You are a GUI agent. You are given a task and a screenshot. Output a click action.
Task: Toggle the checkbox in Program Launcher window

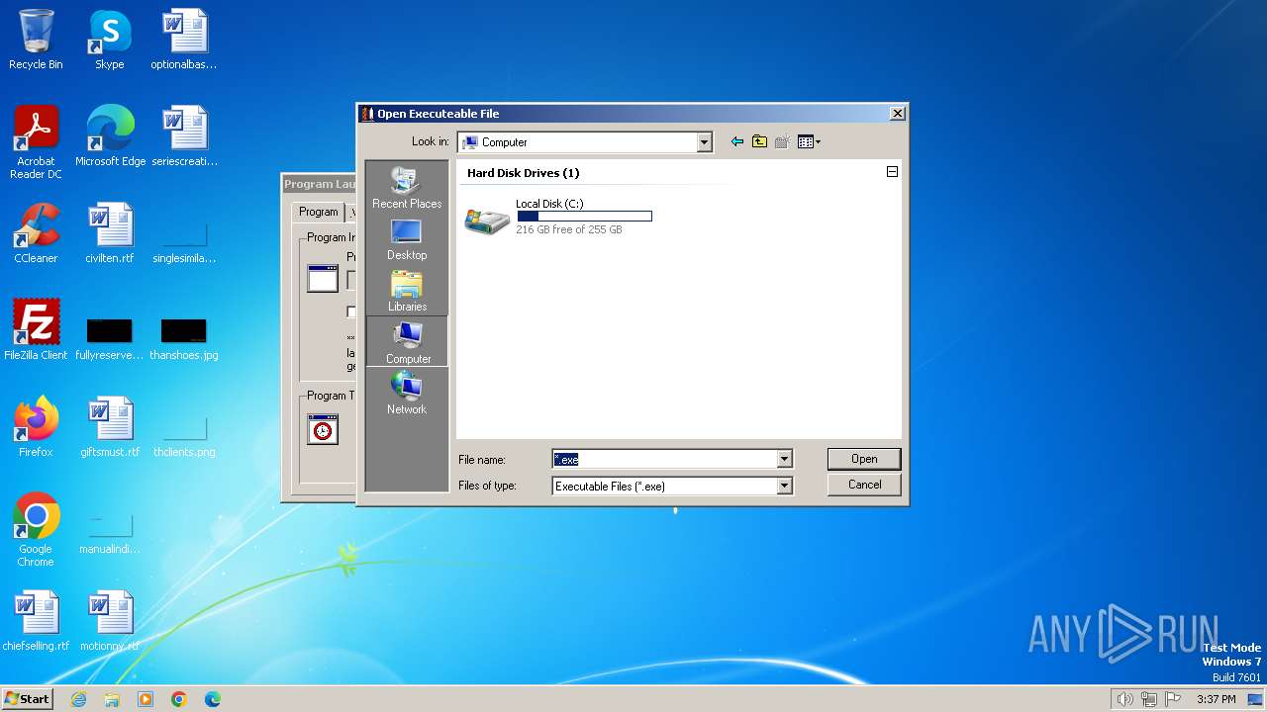click(351, 311)
